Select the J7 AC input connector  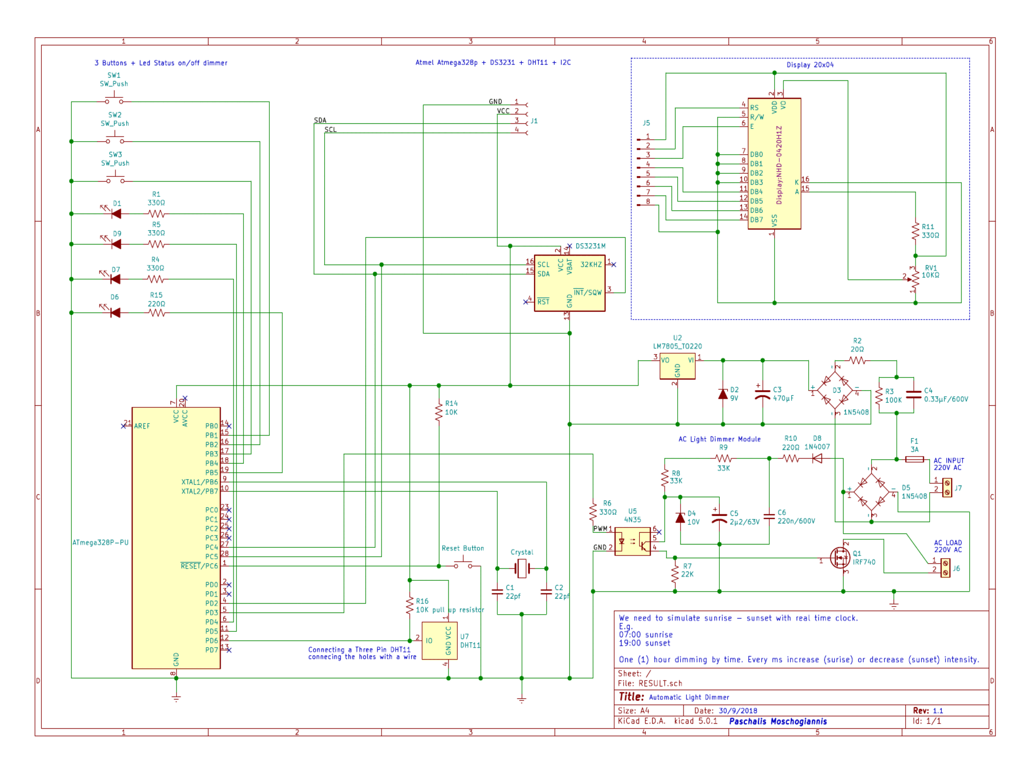click(x=947, y=488)
